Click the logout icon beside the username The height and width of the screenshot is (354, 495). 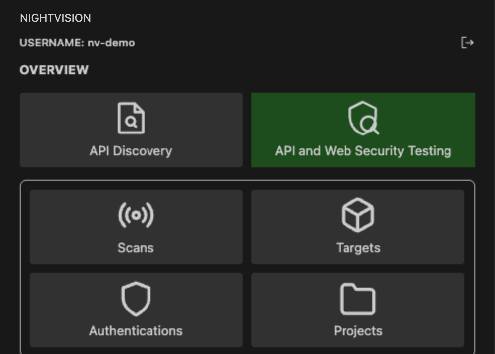(x=467, y=43)
